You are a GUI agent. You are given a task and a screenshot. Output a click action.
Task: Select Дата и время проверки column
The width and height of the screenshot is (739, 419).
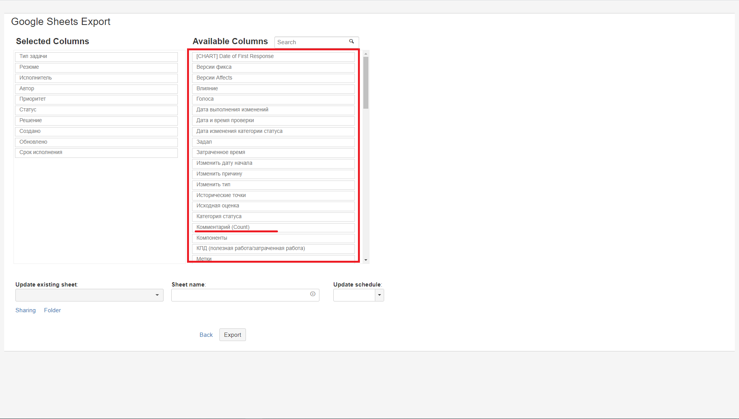coord(273,121)
